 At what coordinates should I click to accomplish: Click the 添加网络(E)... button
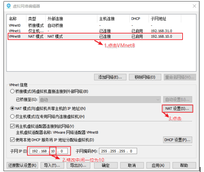pyautogui.click(x=110, y=77)
